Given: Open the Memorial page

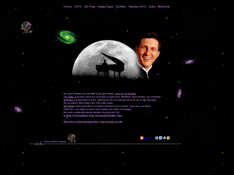Looking at the screenshot, I should coord(164,6).
